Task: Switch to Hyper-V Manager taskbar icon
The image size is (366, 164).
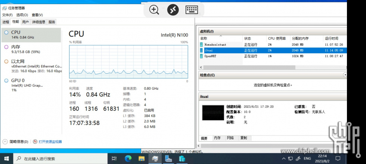Action: tap(182, 159)
